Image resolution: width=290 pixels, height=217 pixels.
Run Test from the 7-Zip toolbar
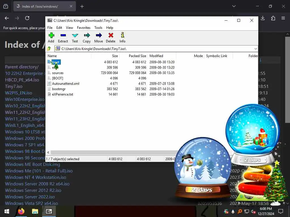pyautogui.click(x=75, y=38)
